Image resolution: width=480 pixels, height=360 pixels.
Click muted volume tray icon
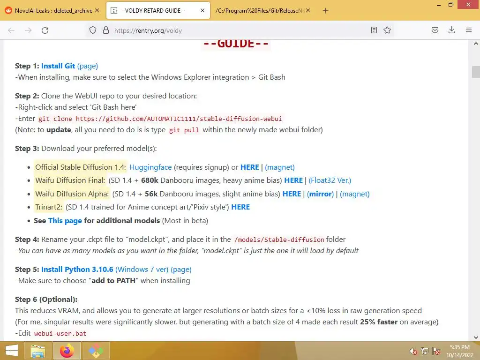point(413,351)
